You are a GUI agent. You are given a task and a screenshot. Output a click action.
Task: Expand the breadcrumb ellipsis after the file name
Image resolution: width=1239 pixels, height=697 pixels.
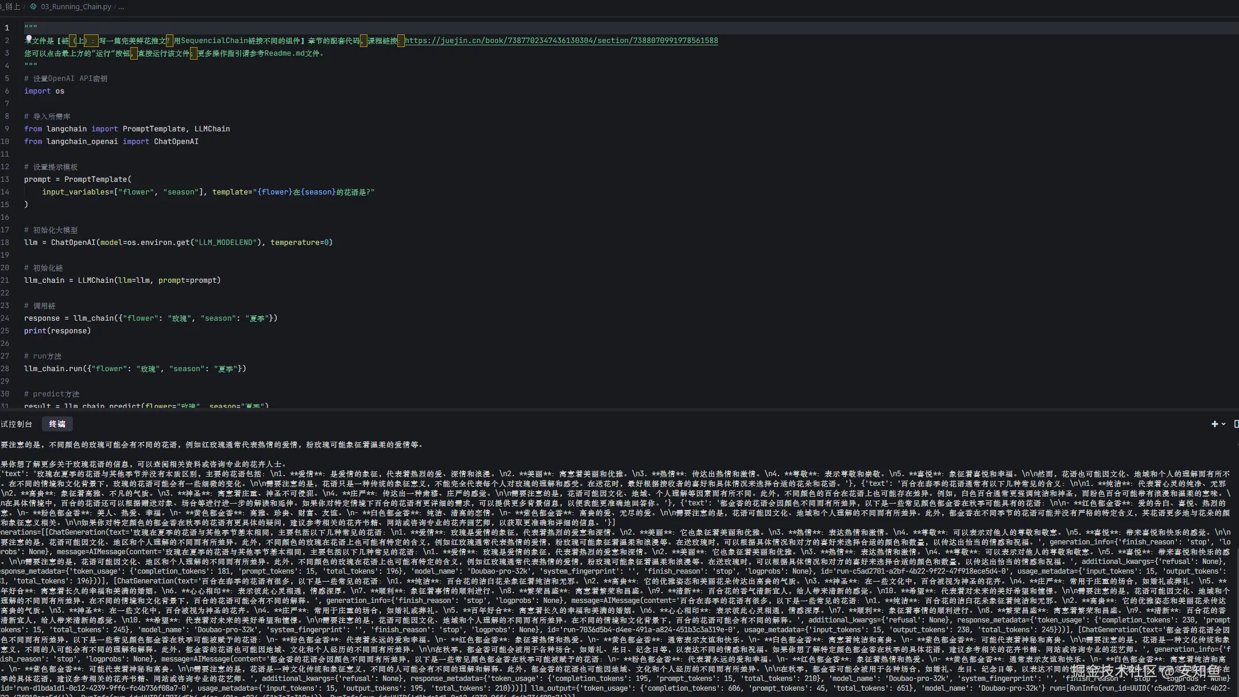121,7
